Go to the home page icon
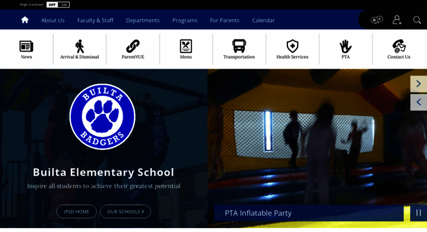Screen dimensions: 427x232 coord(25,20)
